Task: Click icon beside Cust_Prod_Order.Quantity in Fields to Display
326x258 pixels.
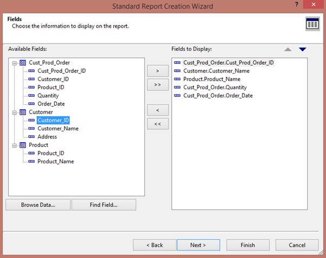Action: (x=177, y=87)
